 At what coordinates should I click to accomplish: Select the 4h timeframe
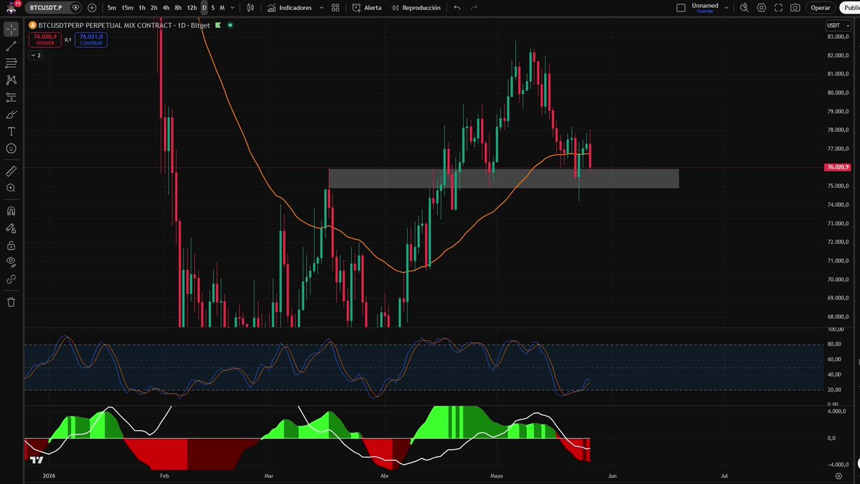tap(166, 8)
